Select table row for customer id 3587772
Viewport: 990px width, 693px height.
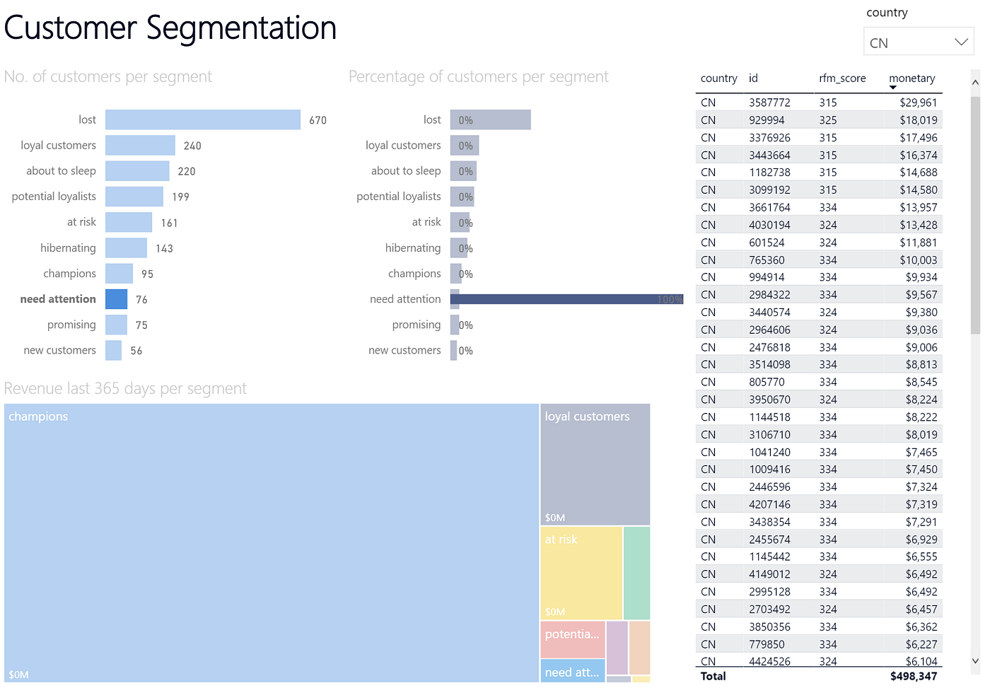813,102
